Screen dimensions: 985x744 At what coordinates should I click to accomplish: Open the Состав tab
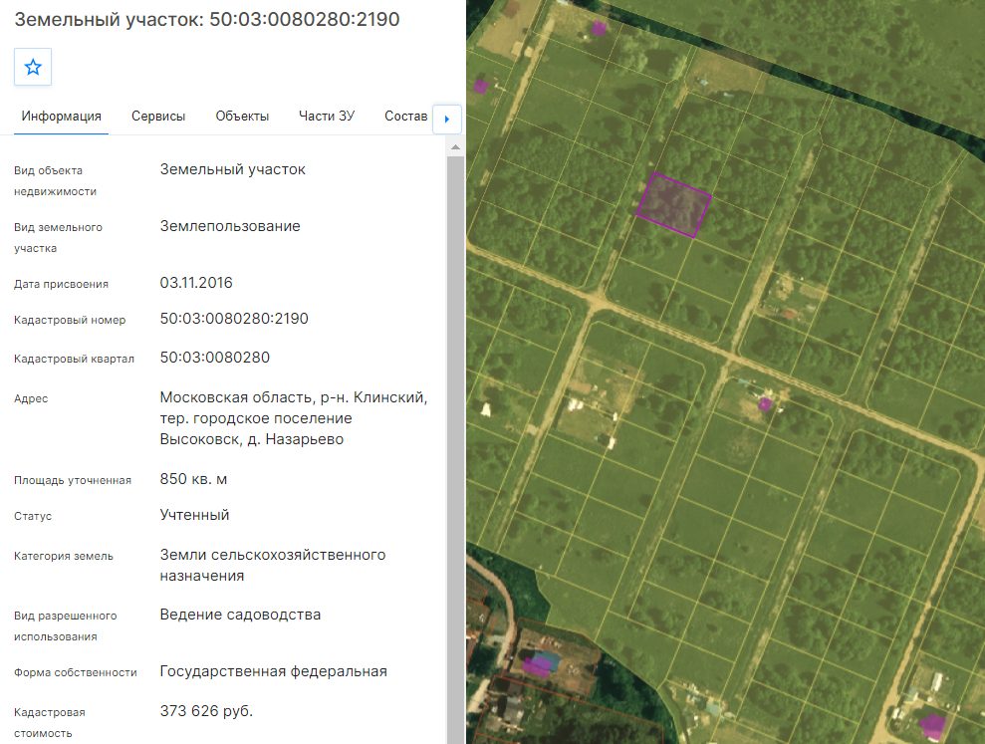(x=405, y=117)
